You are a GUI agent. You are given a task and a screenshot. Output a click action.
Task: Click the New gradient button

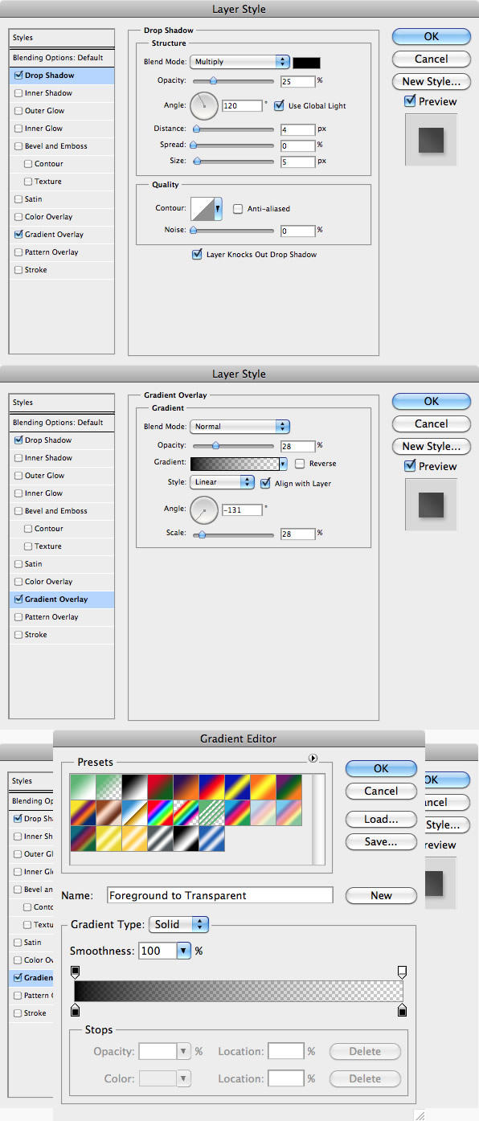coord(381,895)
